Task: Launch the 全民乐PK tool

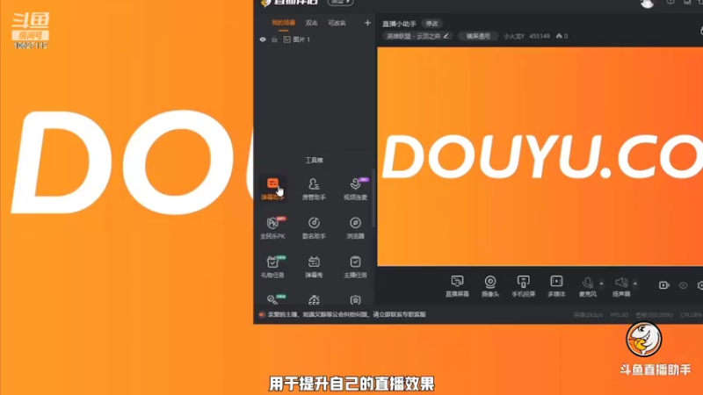Action: (x=272, y=227)
